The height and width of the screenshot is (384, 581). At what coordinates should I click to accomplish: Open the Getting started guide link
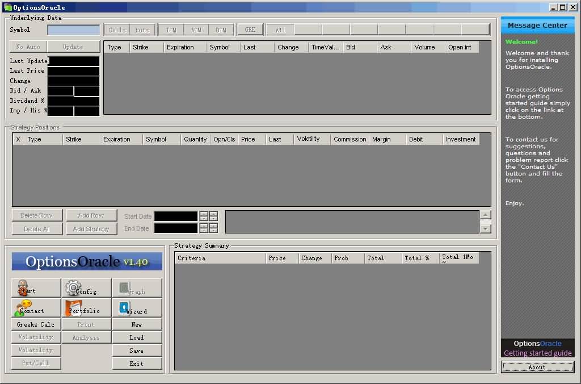[538, 353]
